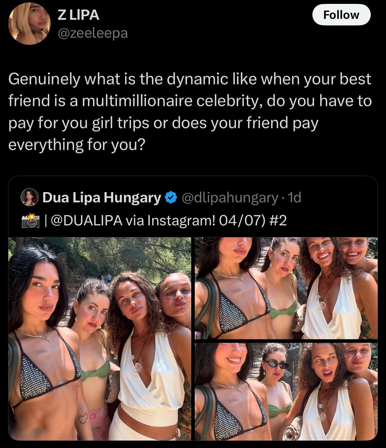Open the bottom-right photo with sunglasses
Image resolution: width=386 pixels, height=448 pixels.
pyautogui.click(x=286, y=391)
